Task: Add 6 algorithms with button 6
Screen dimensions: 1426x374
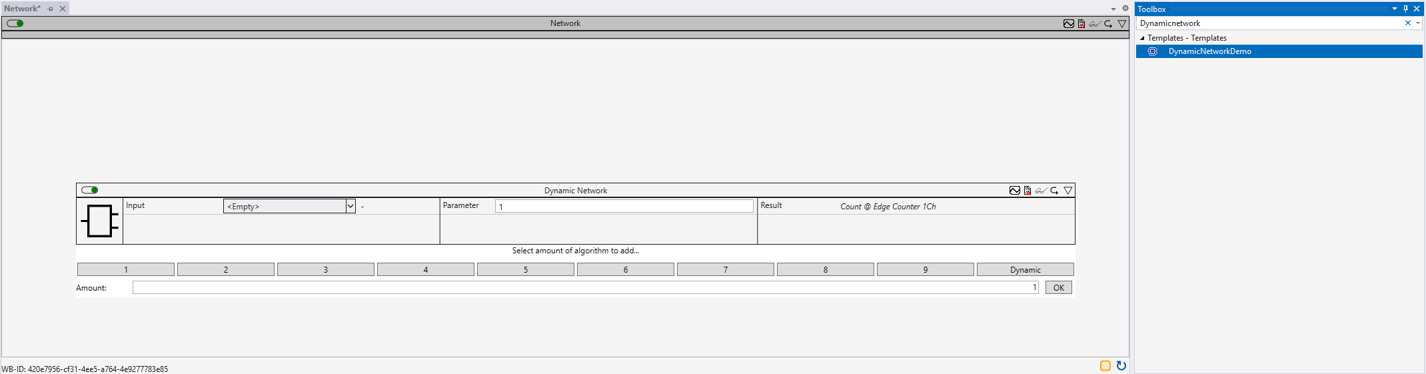Action: (626, 269)
